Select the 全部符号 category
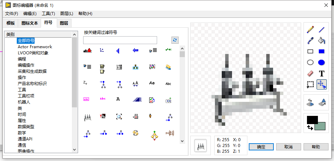This screenshot has width=334, height=161. [26, 40]
